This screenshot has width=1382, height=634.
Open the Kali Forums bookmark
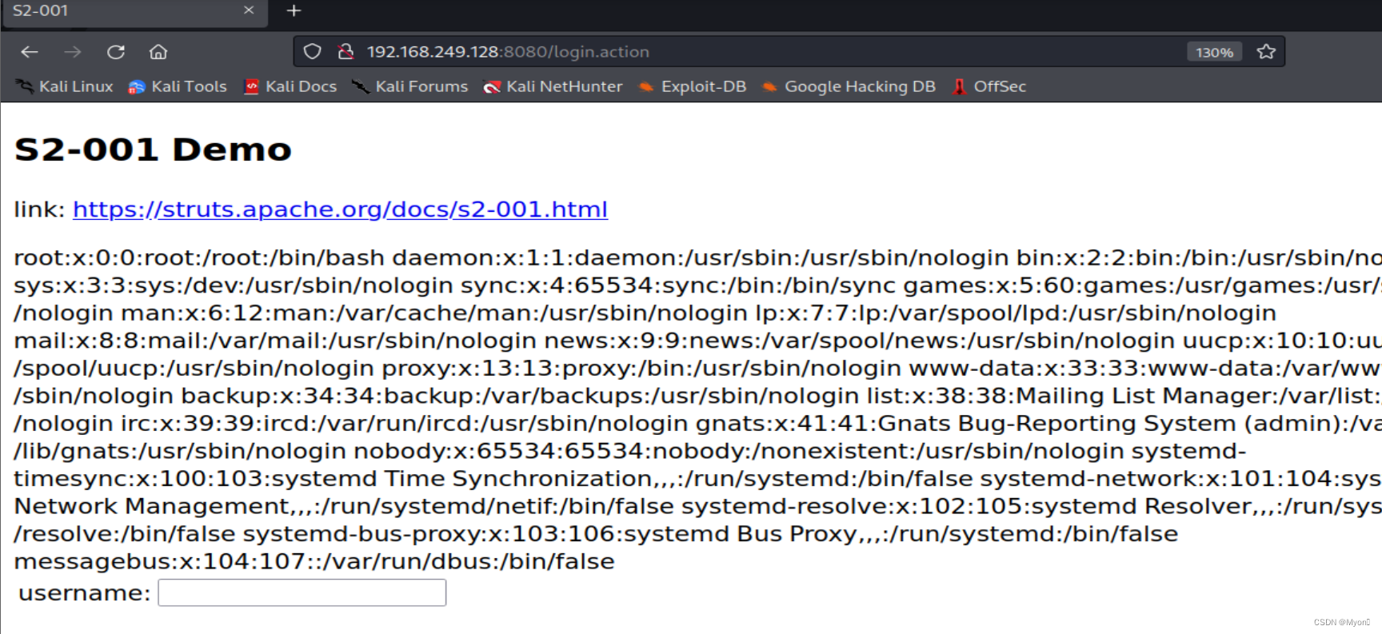(x=410, y=86)
